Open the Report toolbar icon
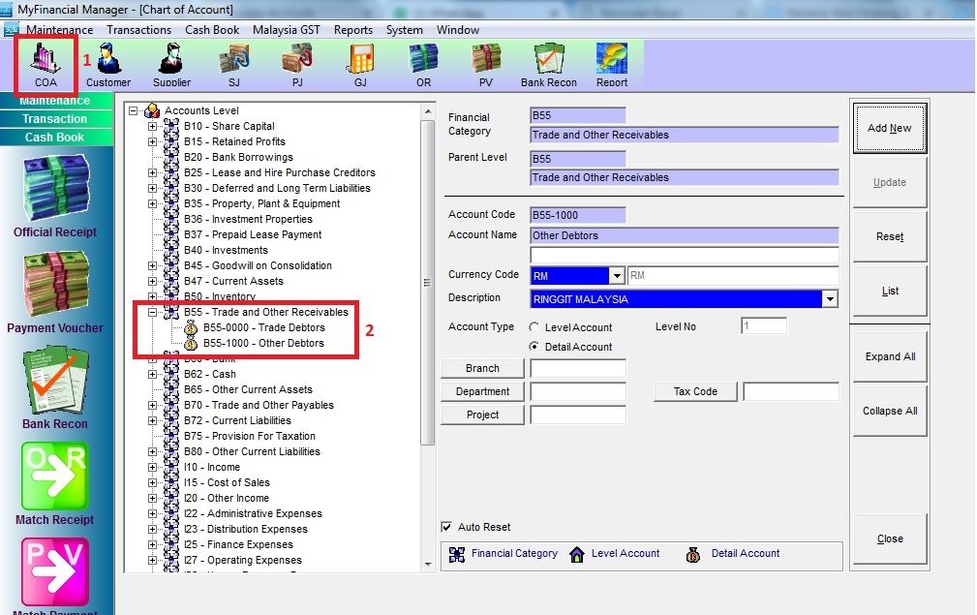977x615 pixels. [x=612, y=64]
